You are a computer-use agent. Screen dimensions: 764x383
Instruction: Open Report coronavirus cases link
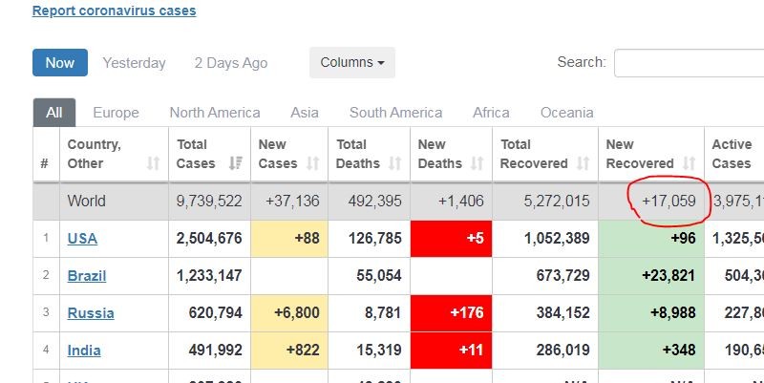click(x=114, y=11)
